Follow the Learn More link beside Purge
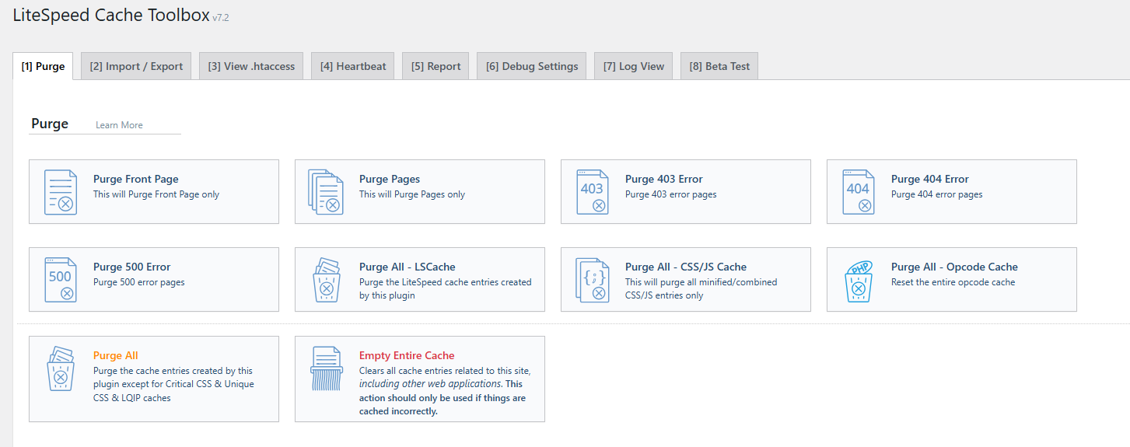This screenshot has height=447, width=1130. coord(119,125)
